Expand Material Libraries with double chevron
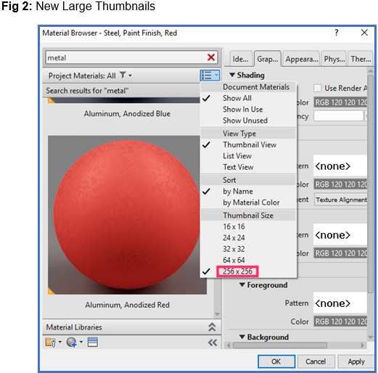This screenshot has height=373, width=378. (x=212, y=327)
